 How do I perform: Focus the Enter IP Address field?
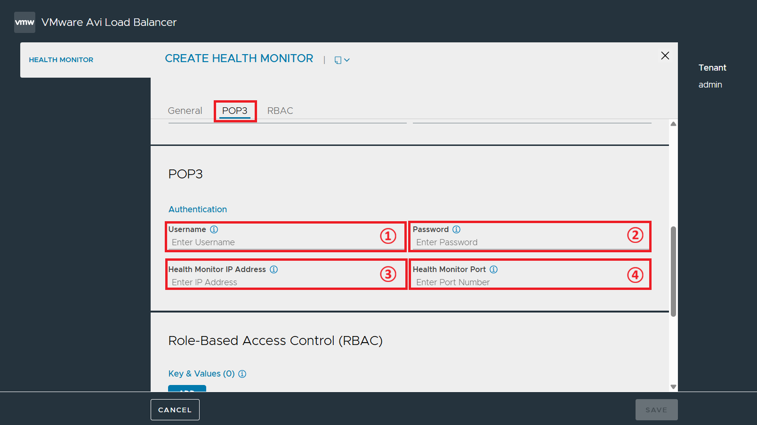pyautogui.click(x=286, y=282)
